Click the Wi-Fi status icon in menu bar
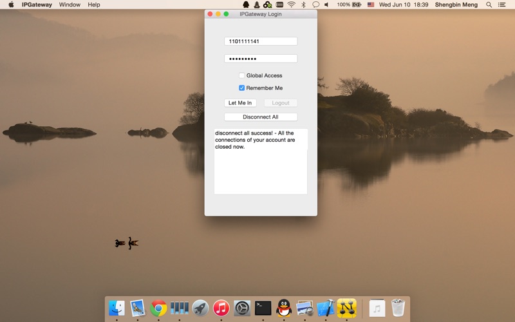Screen dimensions: 515x322 [x=291, y=5]
